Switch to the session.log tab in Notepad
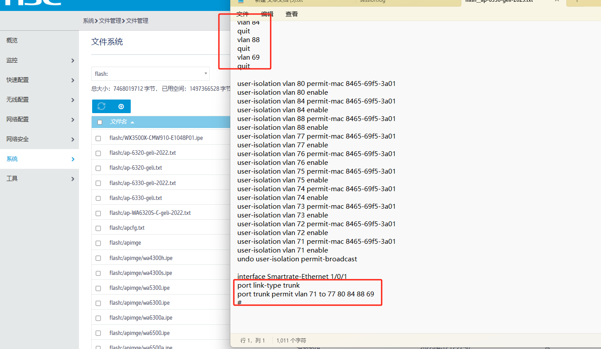Screen dimensions: 601x349 (373, 1)
